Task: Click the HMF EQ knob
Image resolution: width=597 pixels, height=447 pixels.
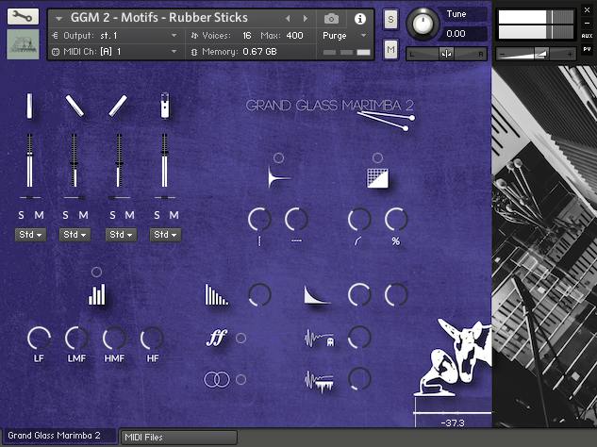Action: (x=114, y=338)
